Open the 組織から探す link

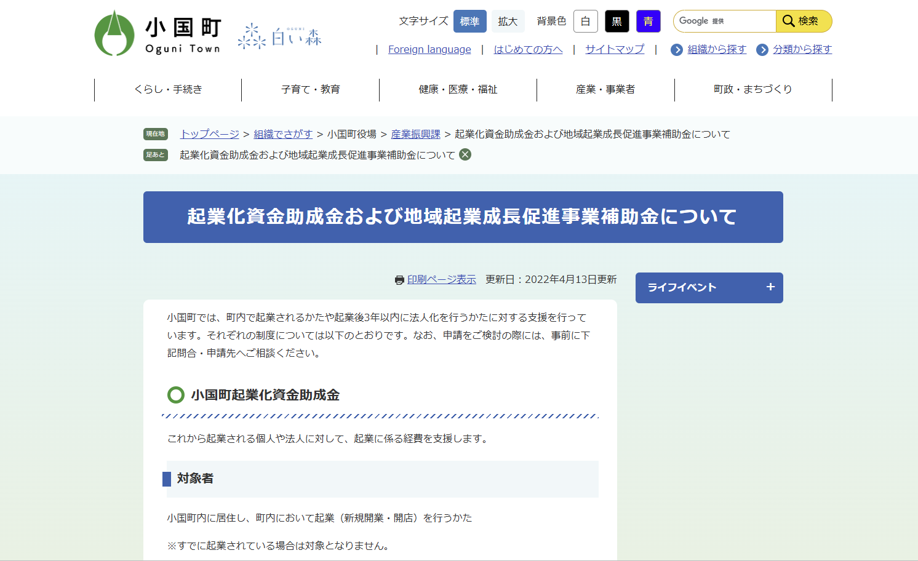tap(717, 49)
